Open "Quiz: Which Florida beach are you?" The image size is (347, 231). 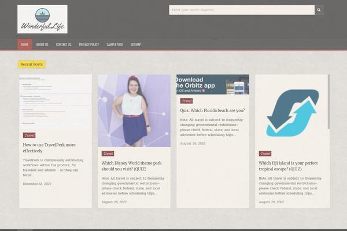(x=212, y=110)
